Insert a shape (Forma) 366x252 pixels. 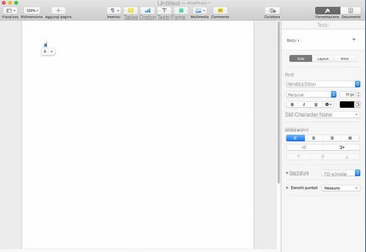pyautogui.click(x=181, y=11)
